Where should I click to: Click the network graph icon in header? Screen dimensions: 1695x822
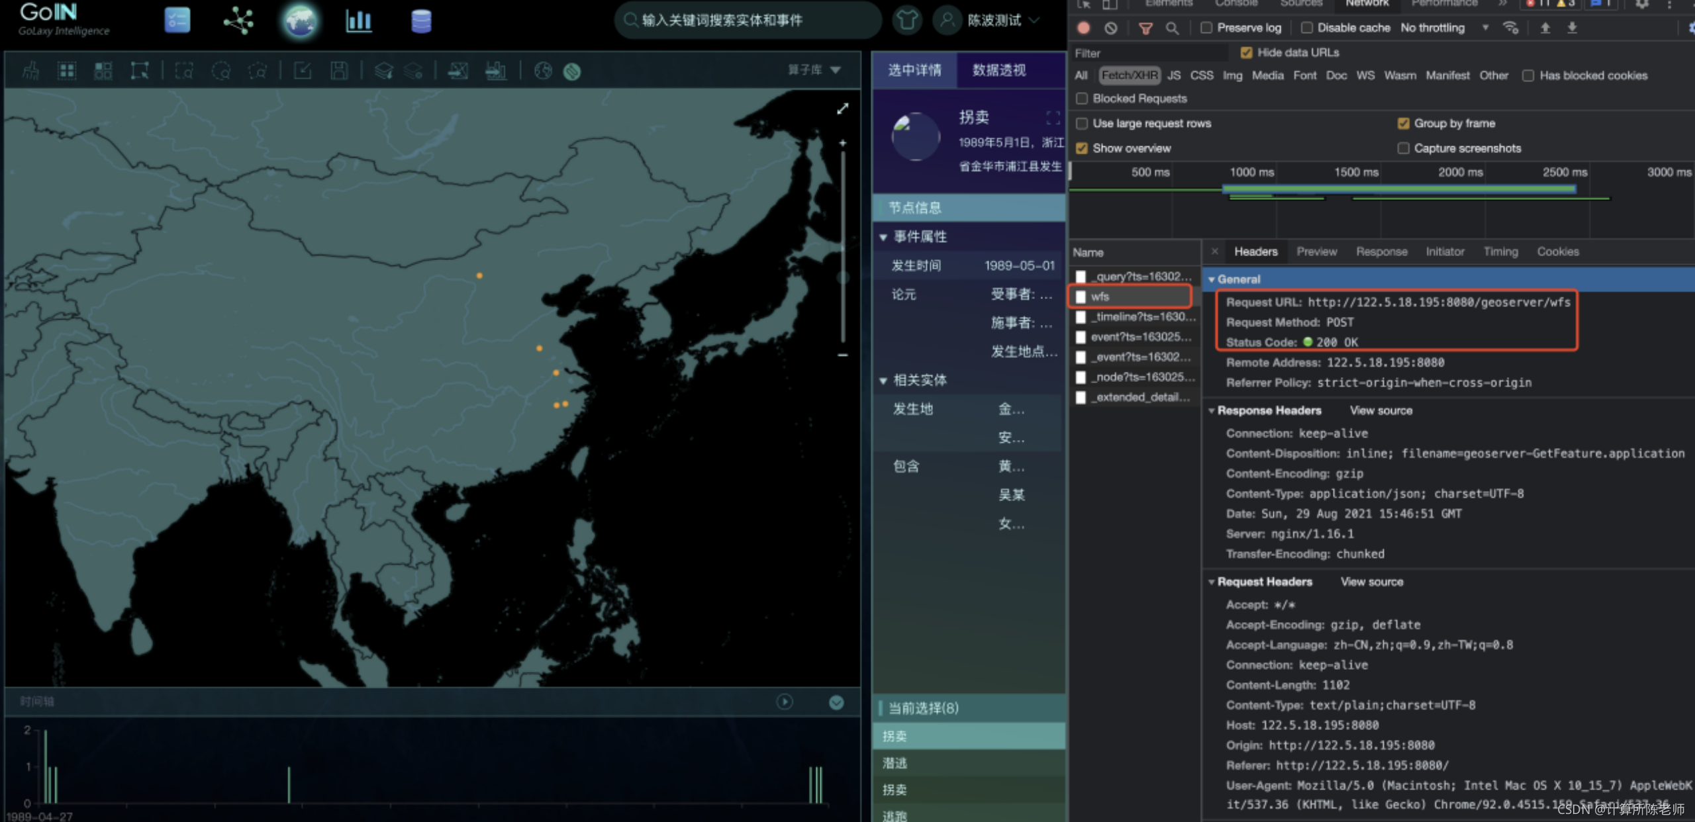pyautogui.click(x=238, y=21)
